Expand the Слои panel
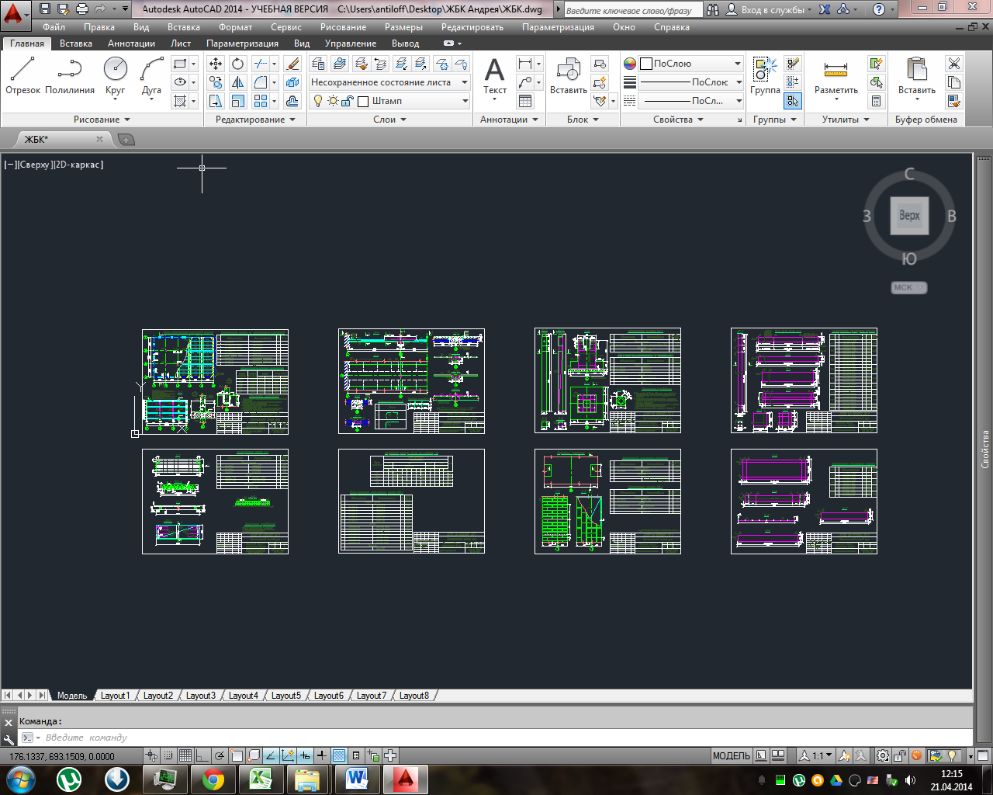The width and height of the screenshot is (993, 795). coord(389,120)
